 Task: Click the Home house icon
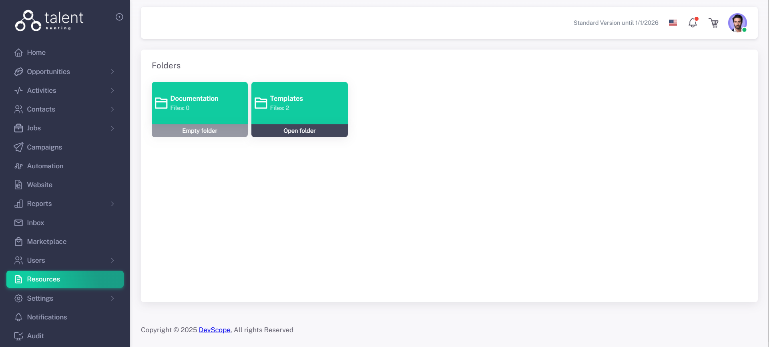tap(18, 53)
